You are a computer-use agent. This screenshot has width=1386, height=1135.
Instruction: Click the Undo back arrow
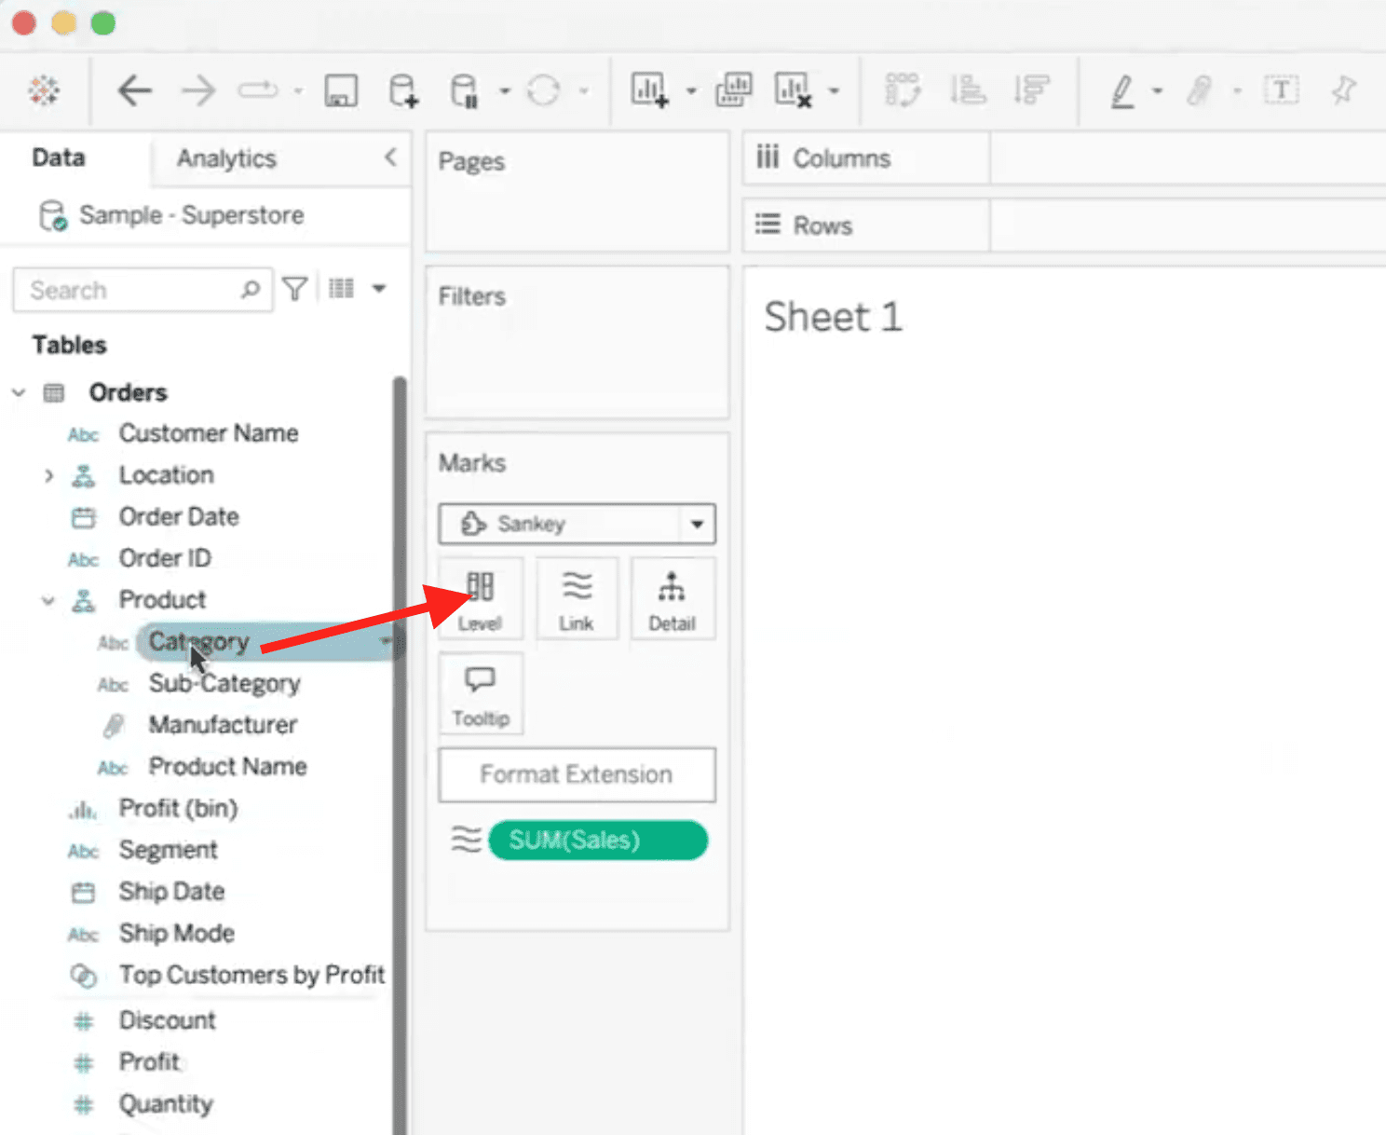pyautogui.click(x=134, y=90)
